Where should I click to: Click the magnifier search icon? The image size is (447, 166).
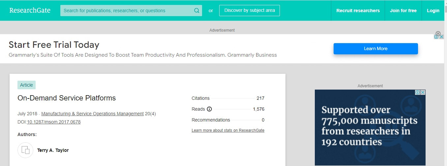click(197, 11)
